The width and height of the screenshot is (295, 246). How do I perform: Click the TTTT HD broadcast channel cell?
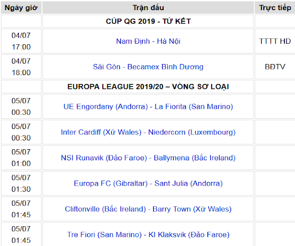coord(275,41)
